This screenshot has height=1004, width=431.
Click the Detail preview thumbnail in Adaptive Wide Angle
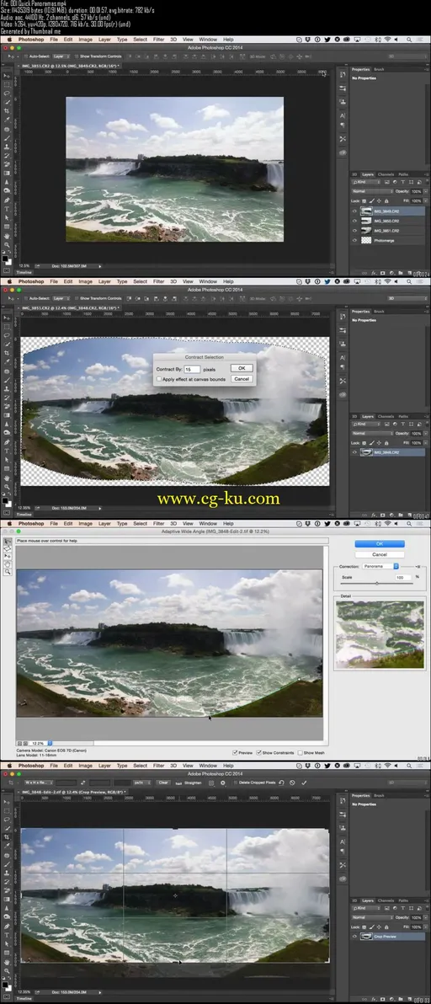[x=380, y=634]
